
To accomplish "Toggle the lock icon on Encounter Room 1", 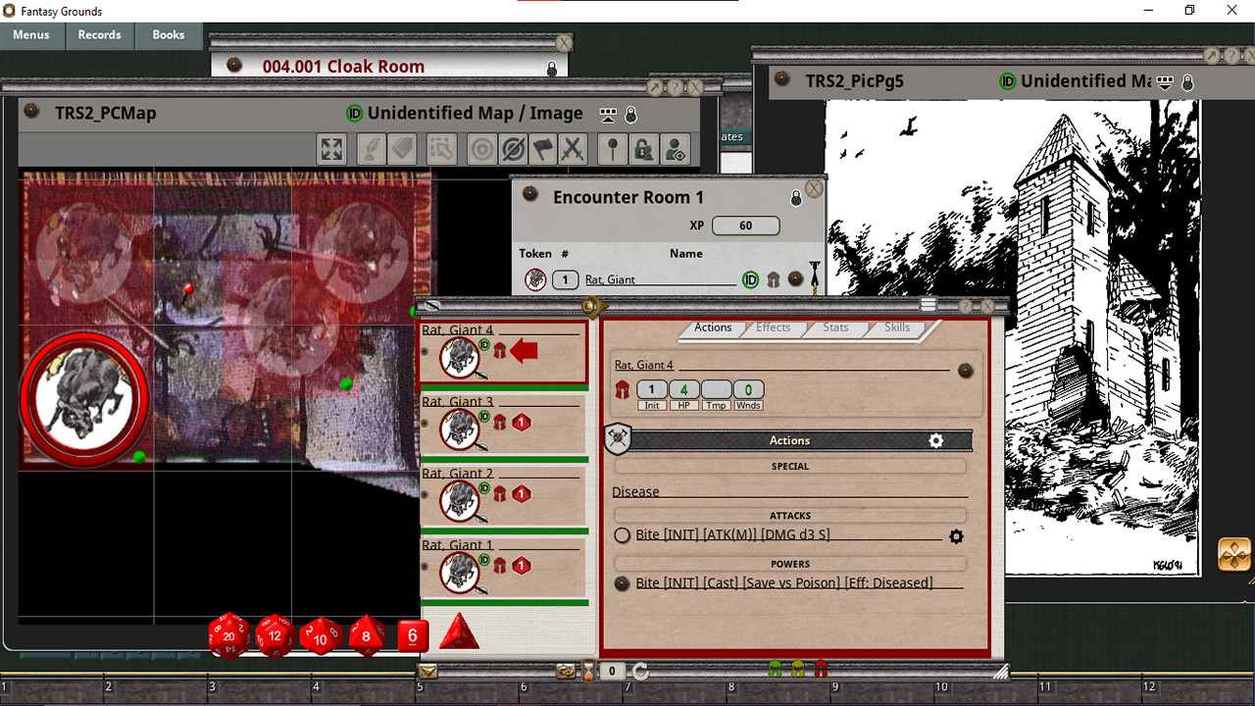I will 796,198.
